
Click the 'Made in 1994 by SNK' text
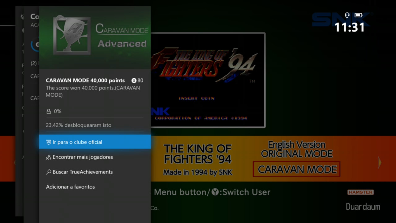click(x=198, y=172)
